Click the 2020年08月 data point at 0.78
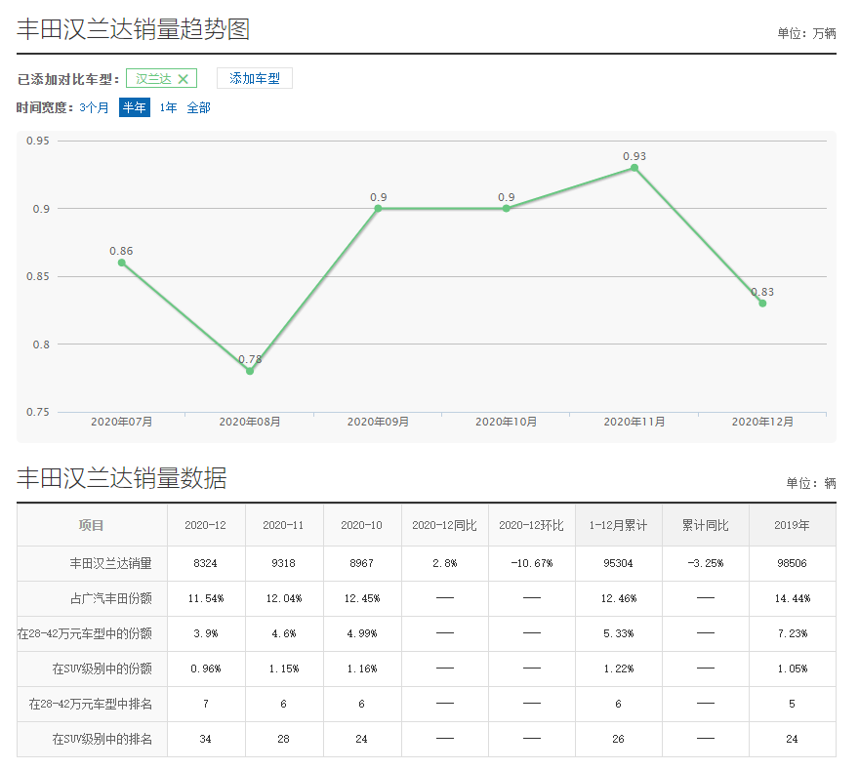Viewport: 859px width, 770px height. tap(250, 371)
